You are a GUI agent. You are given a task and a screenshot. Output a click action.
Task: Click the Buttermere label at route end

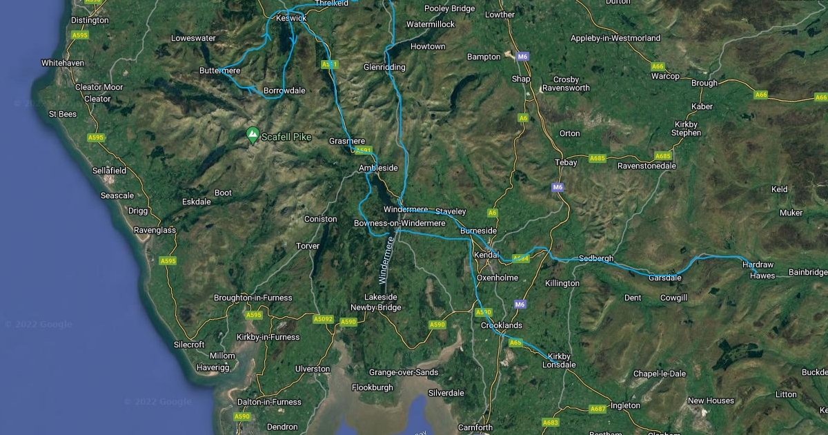219,70
